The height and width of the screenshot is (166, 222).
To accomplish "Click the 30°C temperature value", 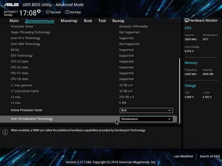I will 205,39.
